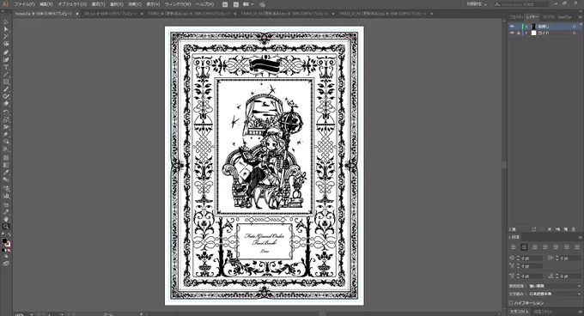Select the Paintbrush tool

pyautogui.click(x=6, y=89)
